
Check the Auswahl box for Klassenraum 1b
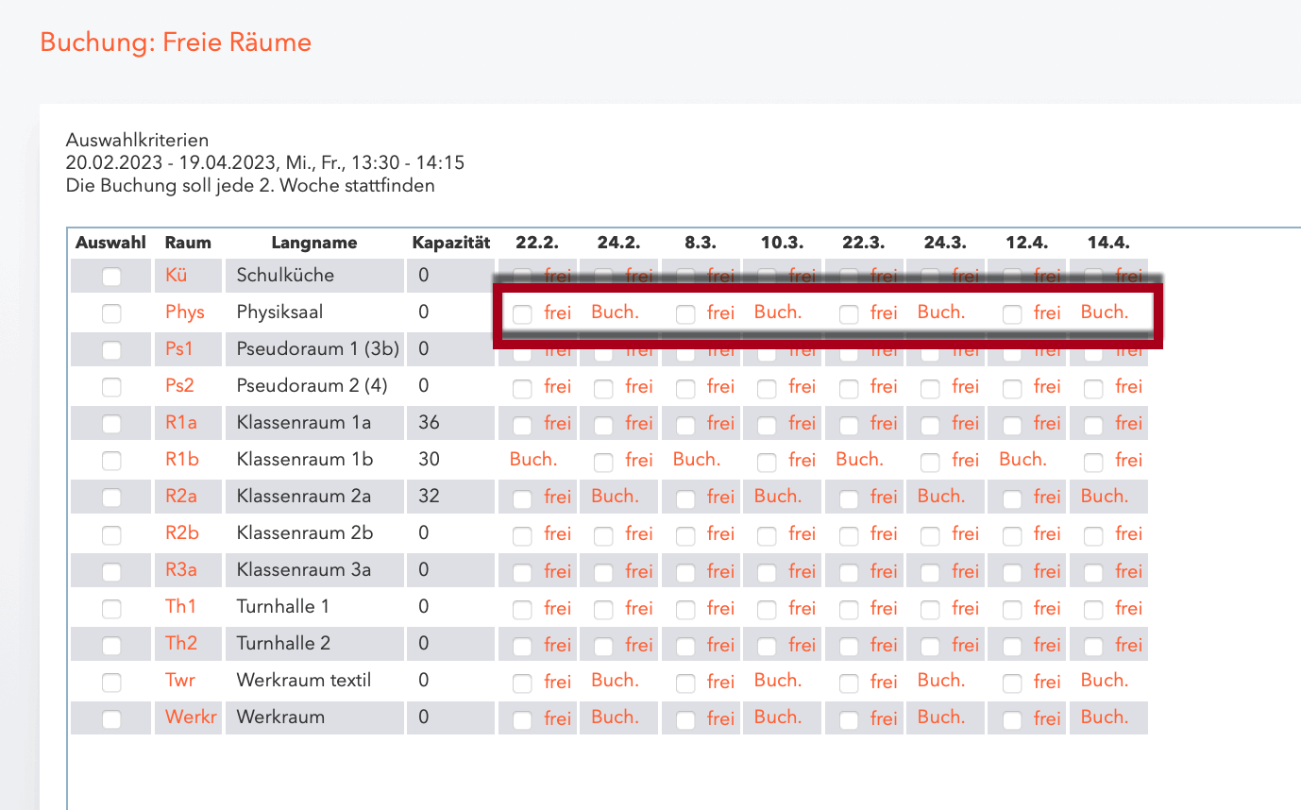pyautogui.click(x=111, y=461)
